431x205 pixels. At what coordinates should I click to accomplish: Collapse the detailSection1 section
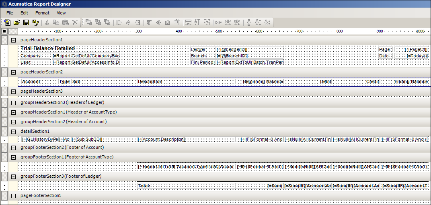(x=13, y=132)
